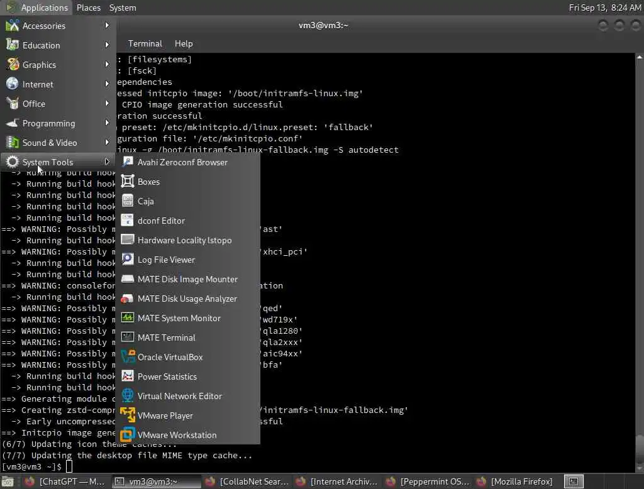Click the Power Statistics icon
644x489 pixels.
click(128, 376)
